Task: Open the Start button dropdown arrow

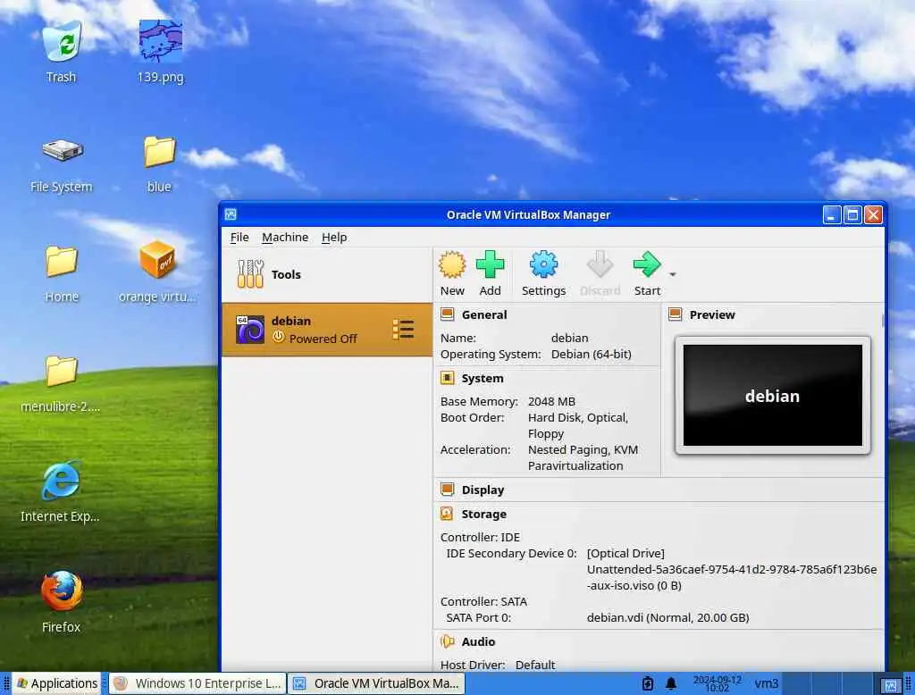Action: (673, 274)
